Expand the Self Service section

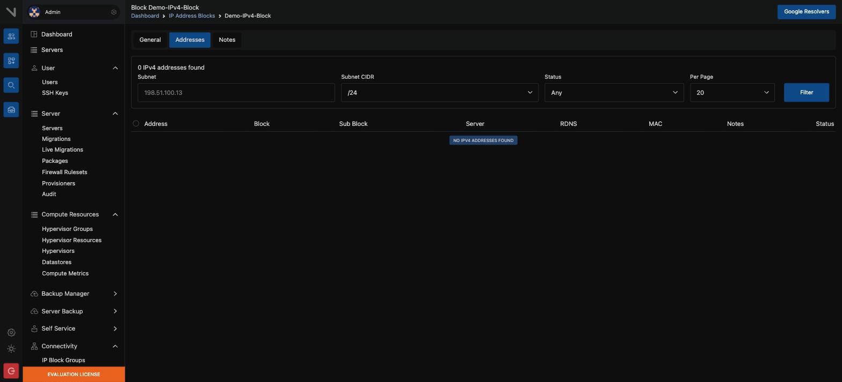[115, 328]
